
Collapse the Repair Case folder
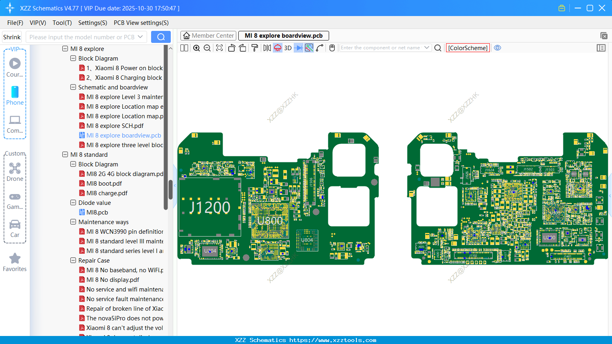coord(73,260)
